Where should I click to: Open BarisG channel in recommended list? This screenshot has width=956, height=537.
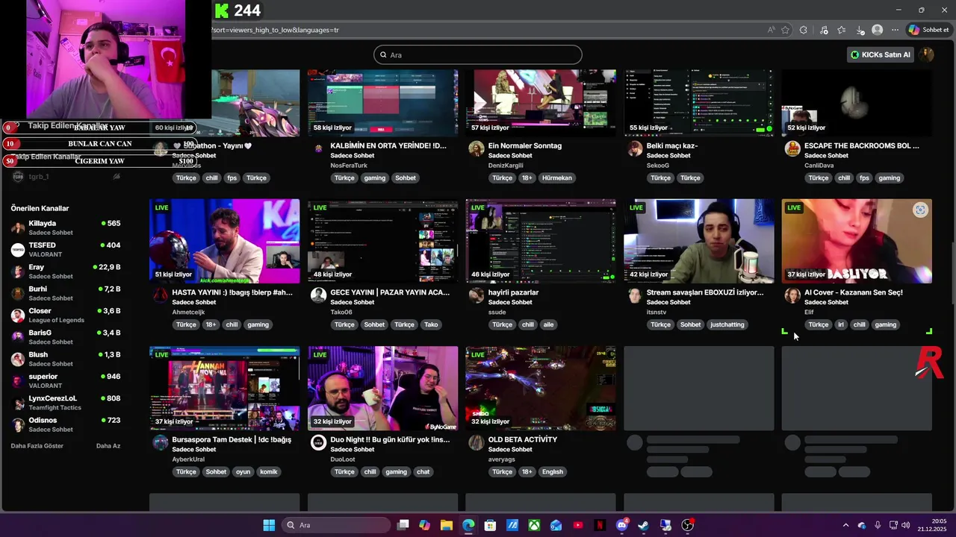66,337
